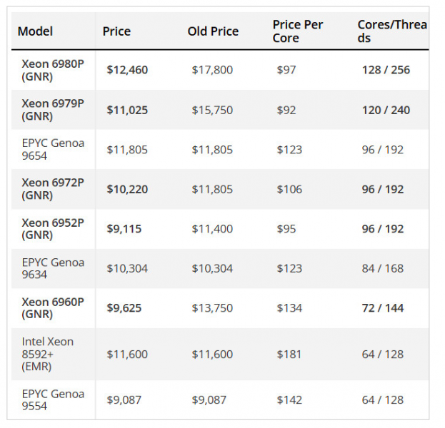Click the Price column header
This screenshot has height=428, width=445.
[116, 31]
